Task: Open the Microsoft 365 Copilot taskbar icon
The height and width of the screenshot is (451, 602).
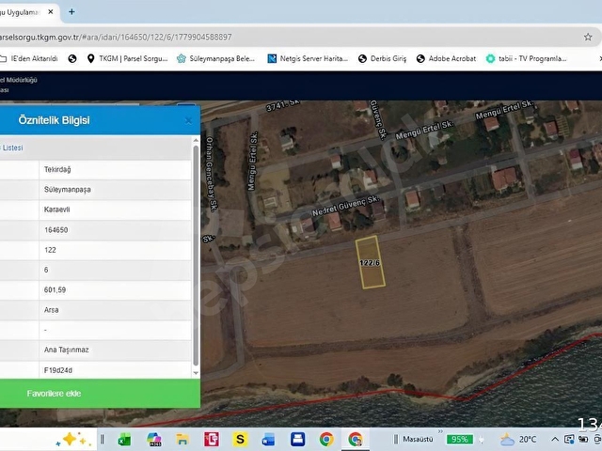Action: (x=154, y=440)
